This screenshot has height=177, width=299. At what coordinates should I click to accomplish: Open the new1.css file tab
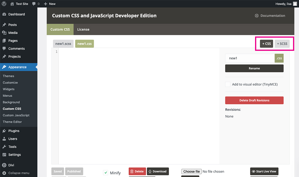pyautogui.click(x=85, y=44)
